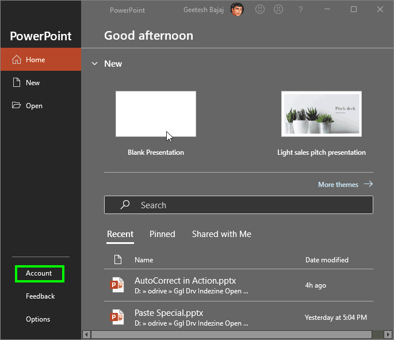Focus the Search input field
Image resolution: width=394 pixels, height=340 pixels.
(239, 205)
